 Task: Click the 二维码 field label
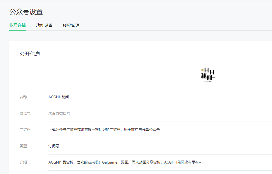click(x=25, y=130)
